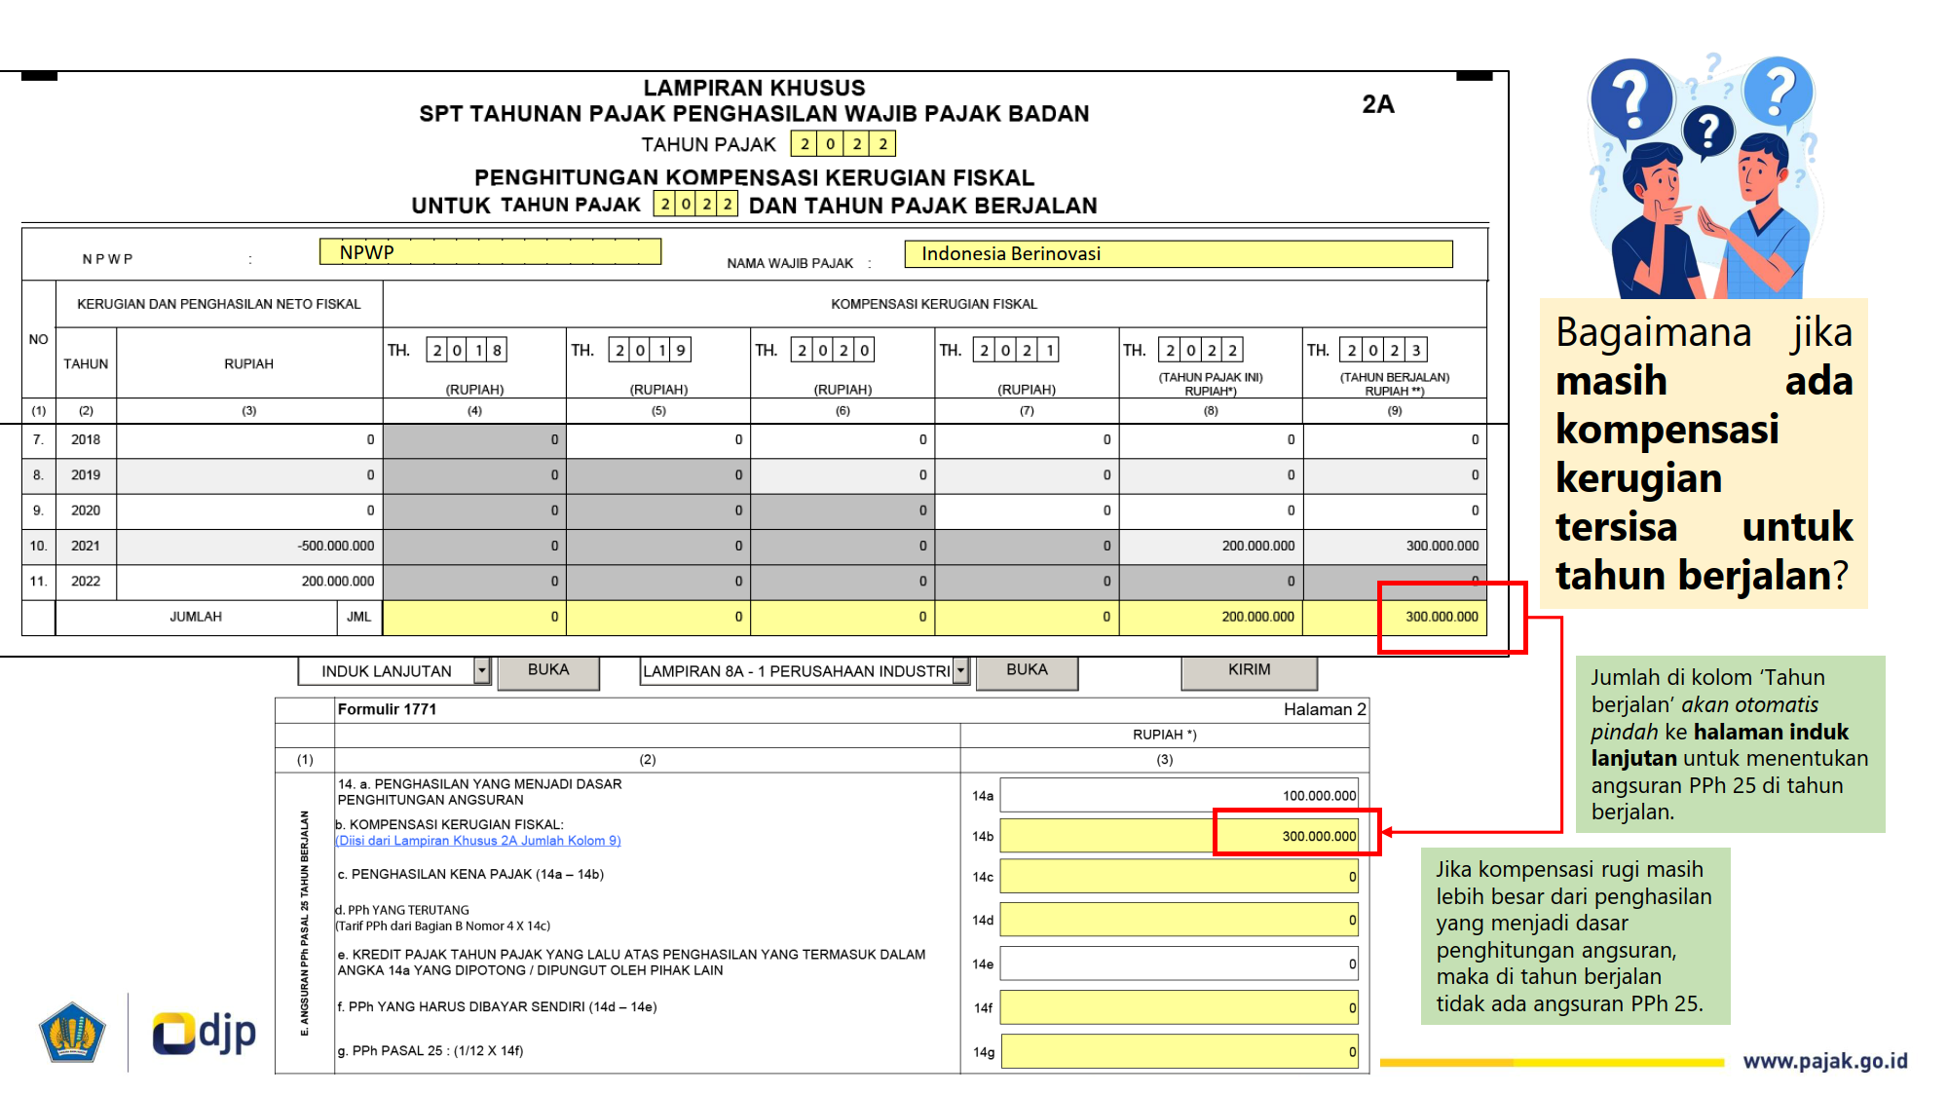The width and height of the screenshot is (1948, 1096).
Task: Click the illustration of two people with question marks
Action: tap(1704, 175)
